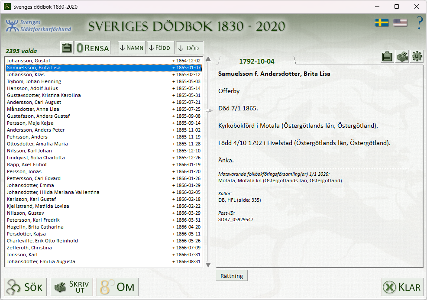Open the Om about button
The image size is (427, 300).
click(117, 287)
